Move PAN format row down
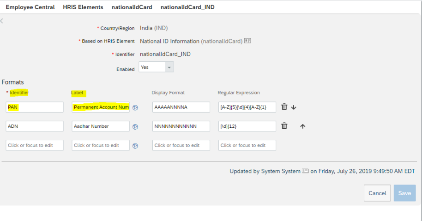The height and width of the screenshot is (221, 422). click(294, 108)
